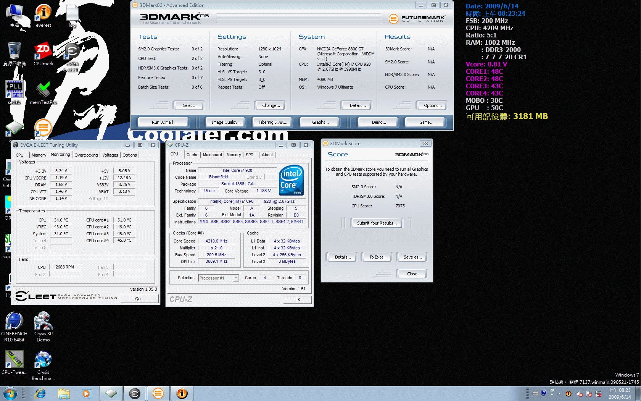Switch to the E-LEET taskbar button
This screenshot has width=641, height=401.
click(x=135, y=393)
